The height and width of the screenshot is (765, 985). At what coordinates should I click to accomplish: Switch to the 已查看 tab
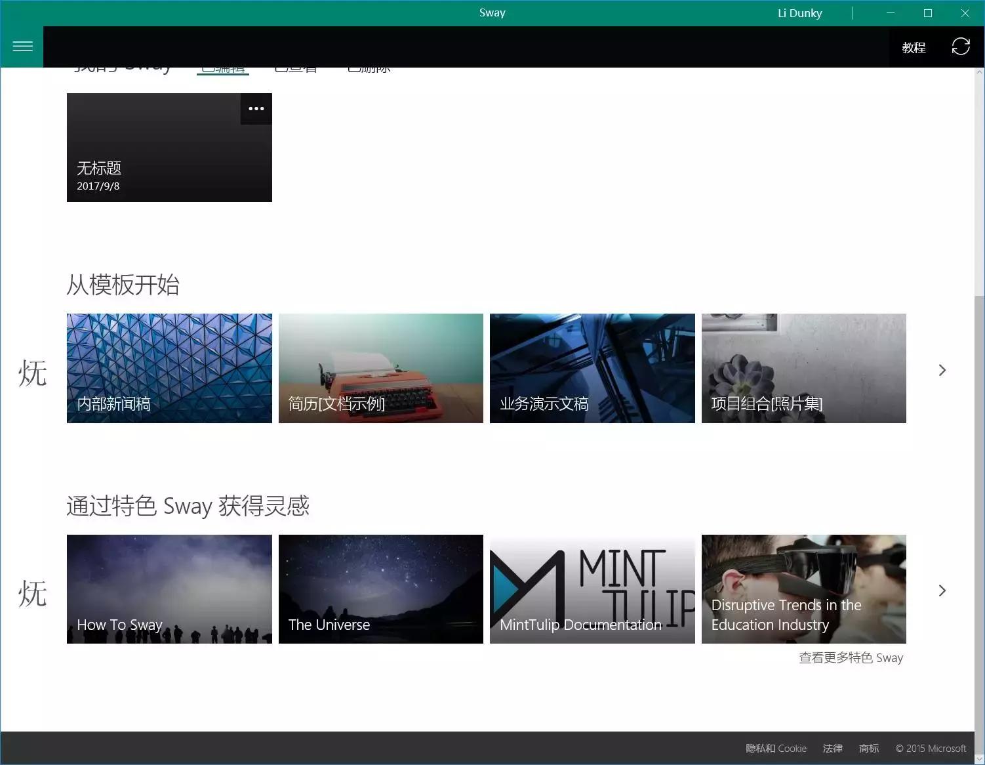(296, 66)
